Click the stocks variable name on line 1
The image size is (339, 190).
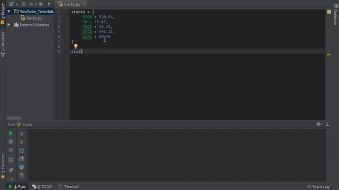[x=78, y=12]
